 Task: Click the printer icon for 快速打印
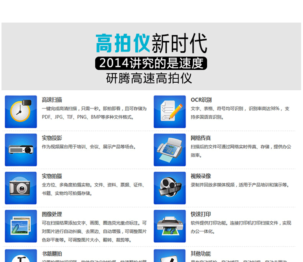click(170, 226)
